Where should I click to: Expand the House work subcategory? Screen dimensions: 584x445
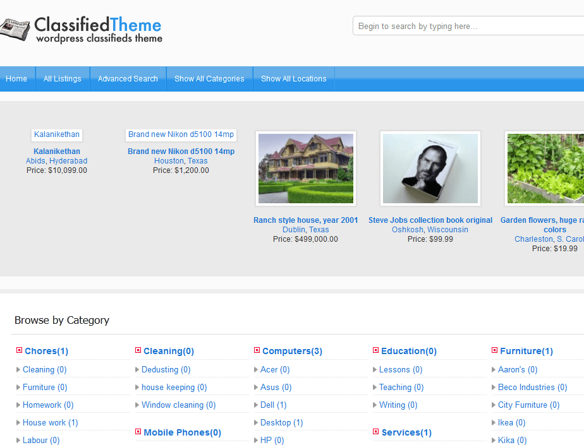coord(18,422)
